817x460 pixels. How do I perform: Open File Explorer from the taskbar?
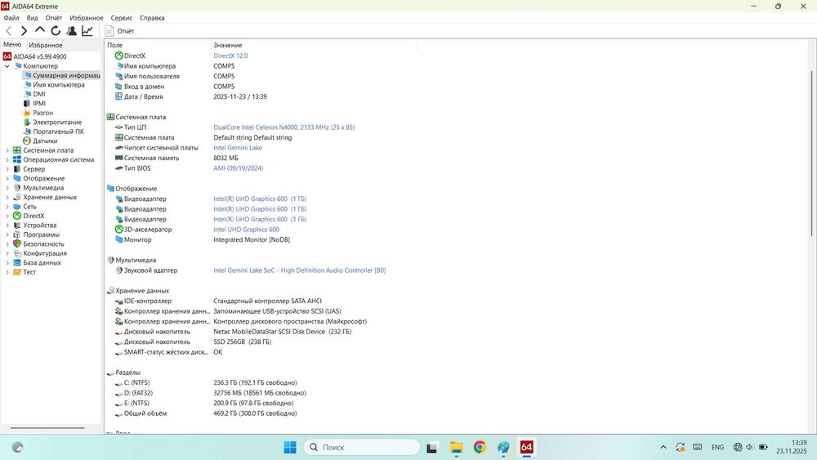[457, 447]
